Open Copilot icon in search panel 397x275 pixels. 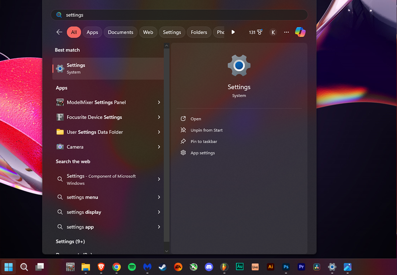point(300,32)
